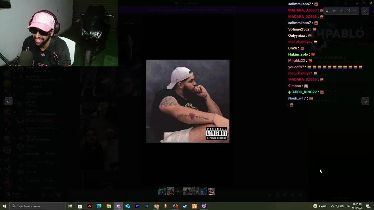
Task: Select the last thumbnail with white cap
Action: click(211, 191)
